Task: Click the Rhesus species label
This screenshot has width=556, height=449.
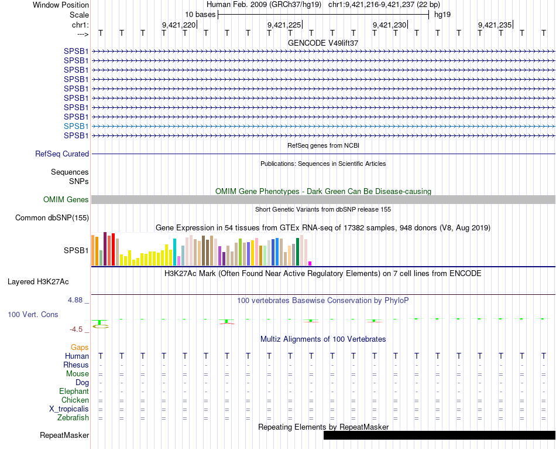Action: (x=76, y=365)
